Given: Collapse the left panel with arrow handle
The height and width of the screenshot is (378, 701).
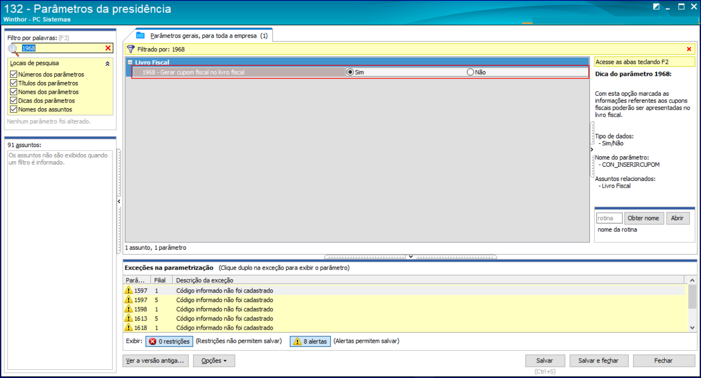Looking at the screenshot, I should (x=119, y=201).
